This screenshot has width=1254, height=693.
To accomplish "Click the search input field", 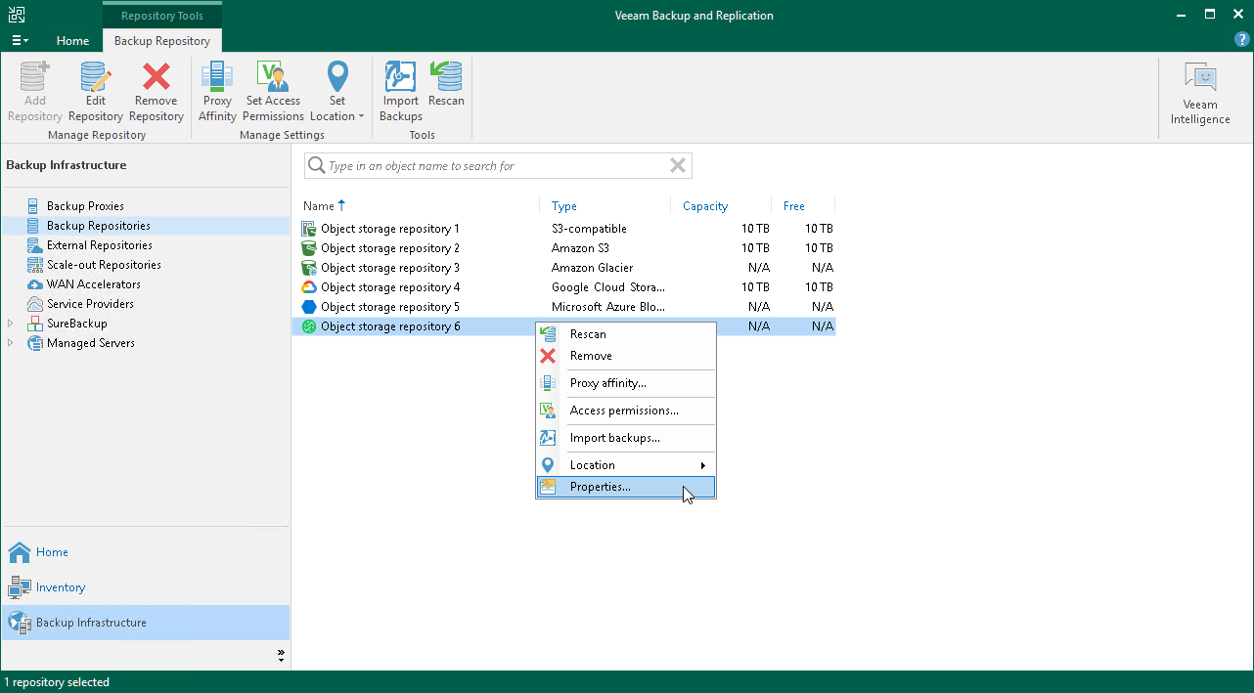I will (x=489, y=165).
